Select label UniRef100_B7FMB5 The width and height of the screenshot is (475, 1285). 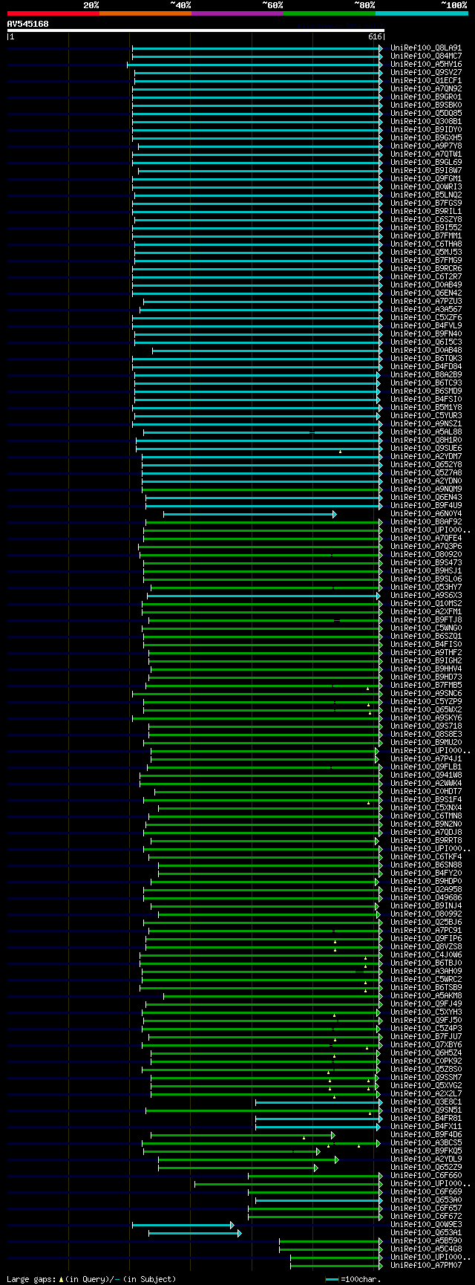[426, 685]
